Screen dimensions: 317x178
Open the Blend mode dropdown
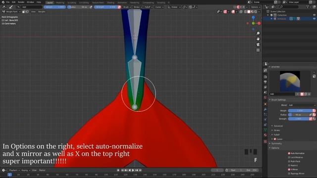[x=302, y=105]
